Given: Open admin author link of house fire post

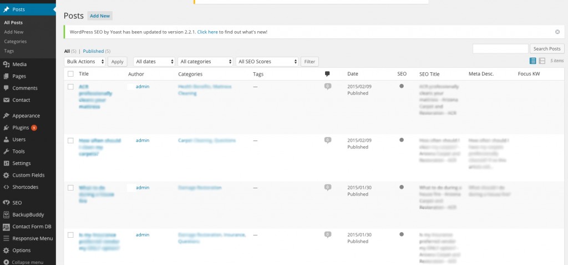Looking at the screenshot, I should click(143, 187).
